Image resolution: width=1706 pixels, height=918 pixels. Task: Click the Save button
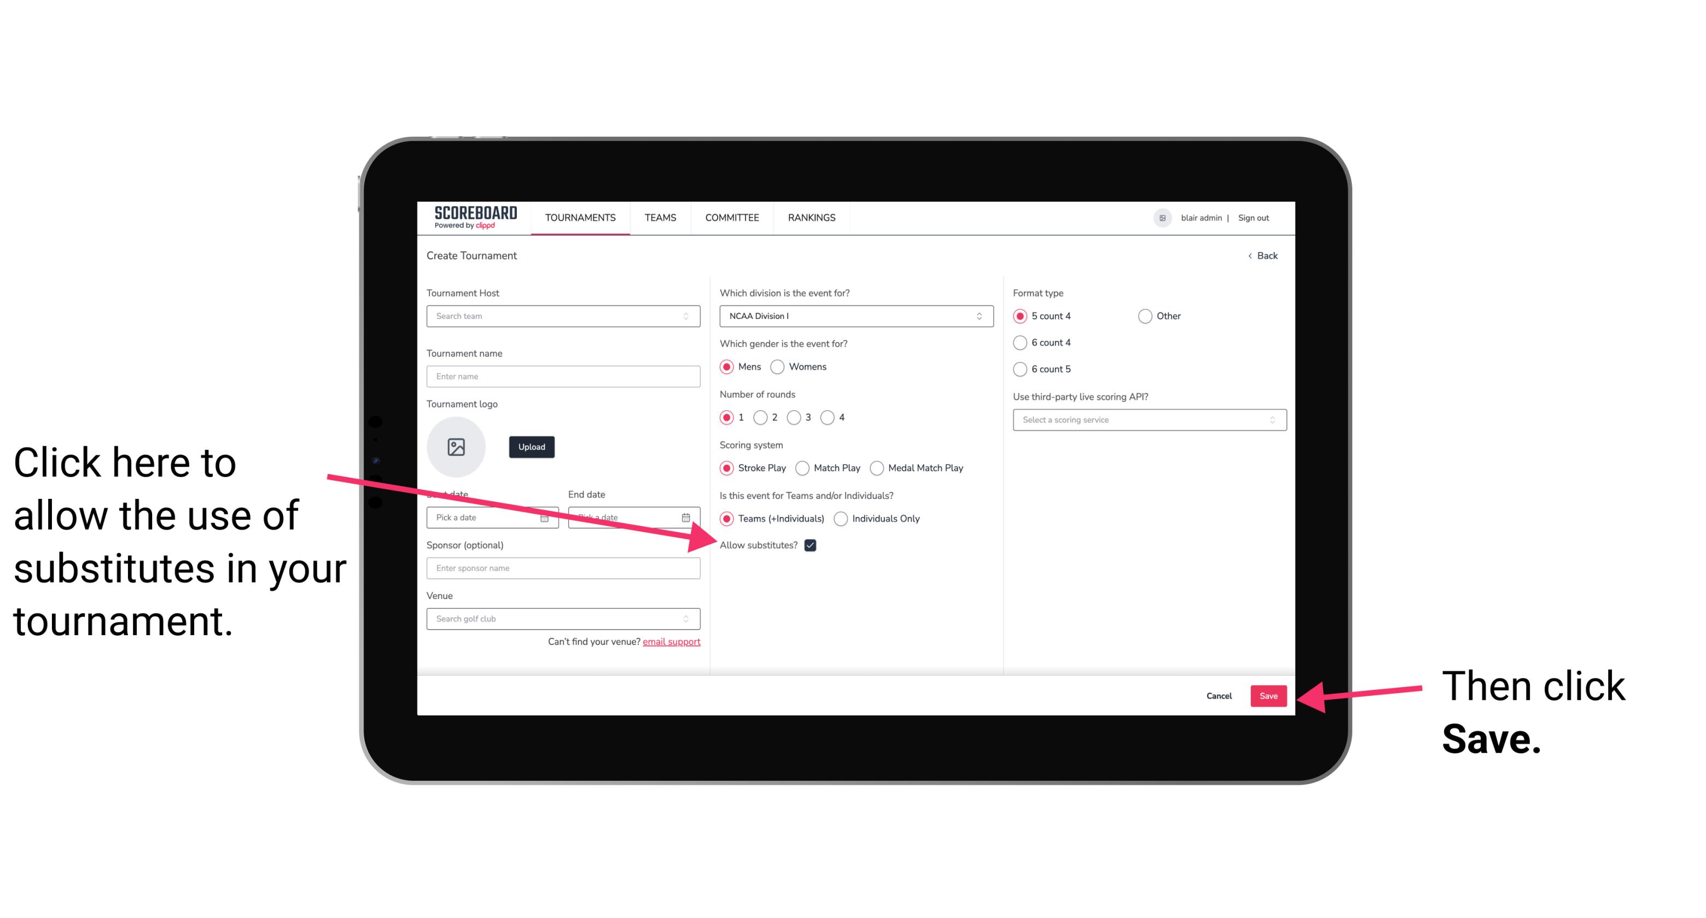tap(1269, 694)
